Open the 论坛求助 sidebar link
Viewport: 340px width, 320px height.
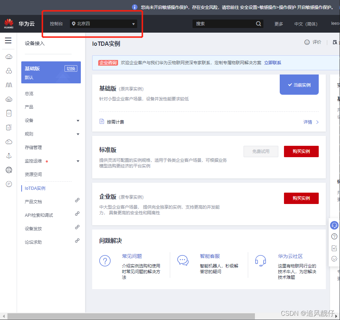(x=33, y=242)
